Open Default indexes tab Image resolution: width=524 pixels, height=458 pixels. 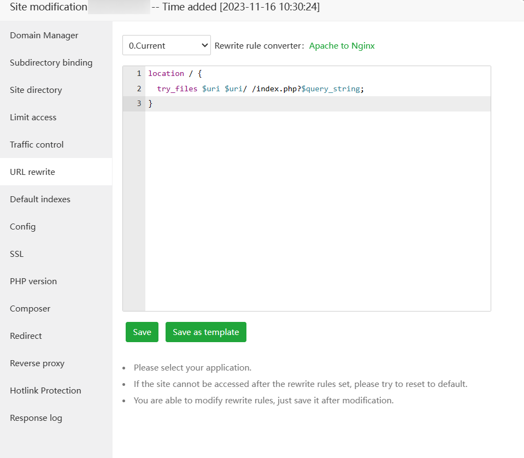pos(40,199)
